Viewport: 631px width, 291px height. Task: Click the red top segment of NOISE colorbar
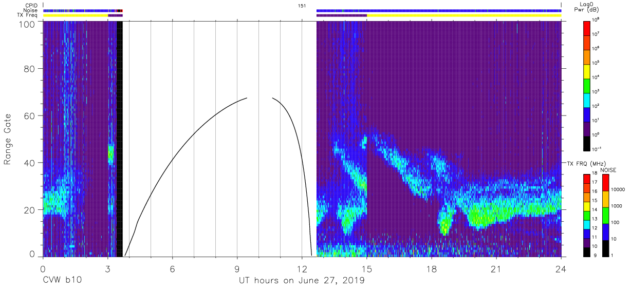pyautogui.click(x=605, y=183)
